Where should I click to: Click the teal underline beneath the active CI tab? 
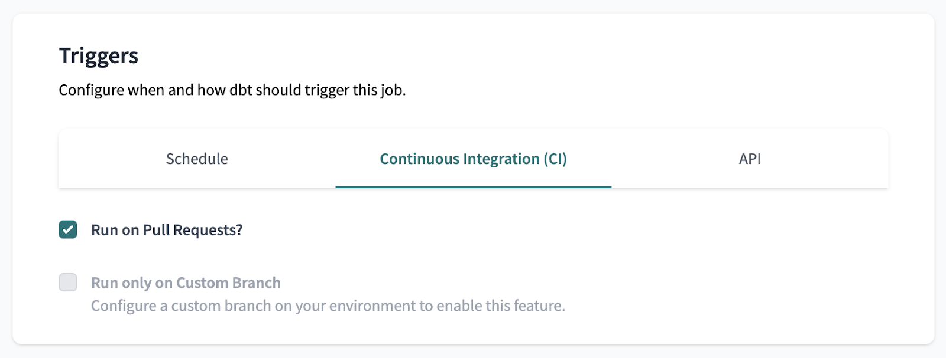point(473,187)
